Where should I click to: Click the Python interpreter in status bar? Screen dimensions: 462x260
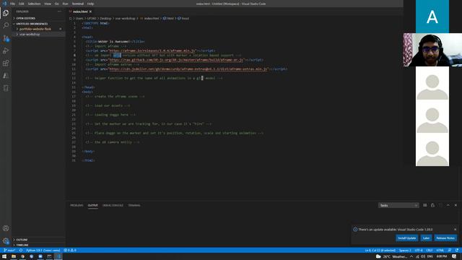(43, 251)
